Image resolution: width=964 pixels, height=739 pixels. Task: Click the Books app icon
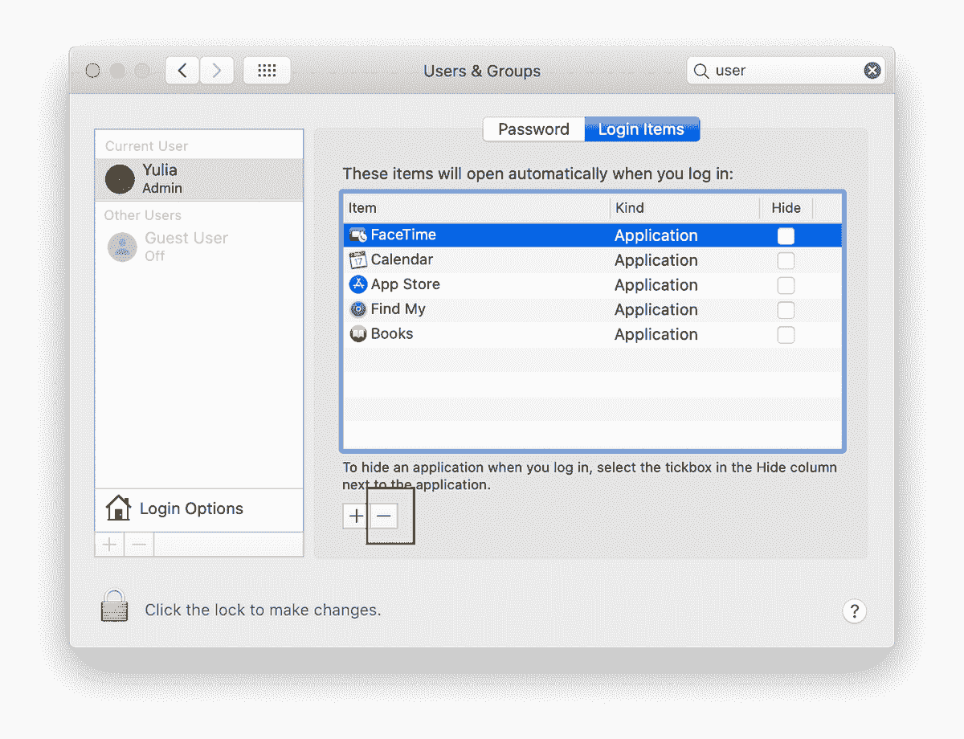357,333
